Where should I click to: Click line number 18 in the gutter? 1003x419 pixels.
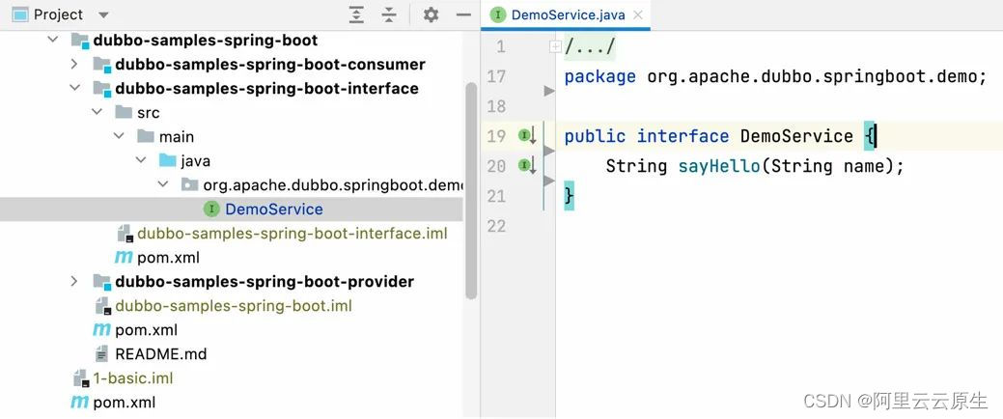pyautogui.click(x=496, y=106)
